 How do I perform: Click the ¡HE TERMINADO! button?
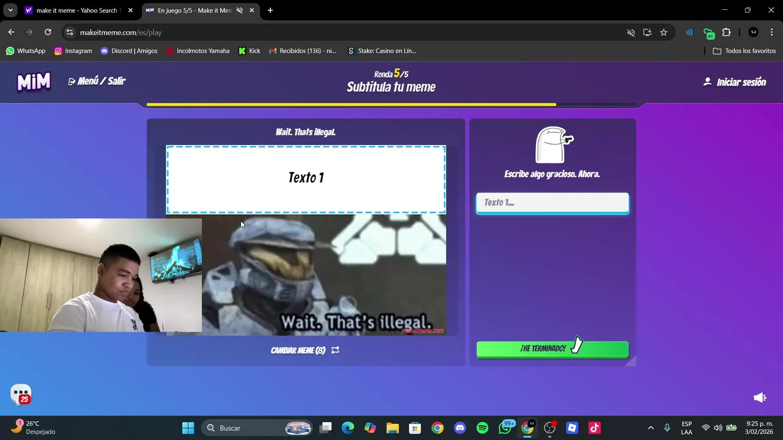[552, 348]
